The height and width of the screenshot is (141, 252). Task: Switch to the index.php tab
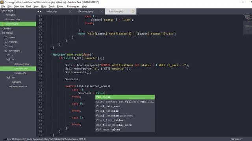[52, 11]
